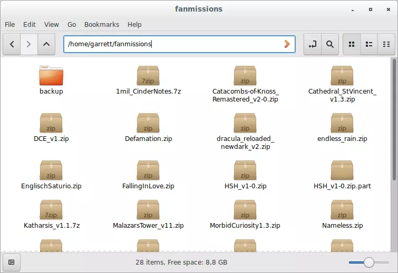Select the Nameless.zip archive icon

(x=342, y=210)
